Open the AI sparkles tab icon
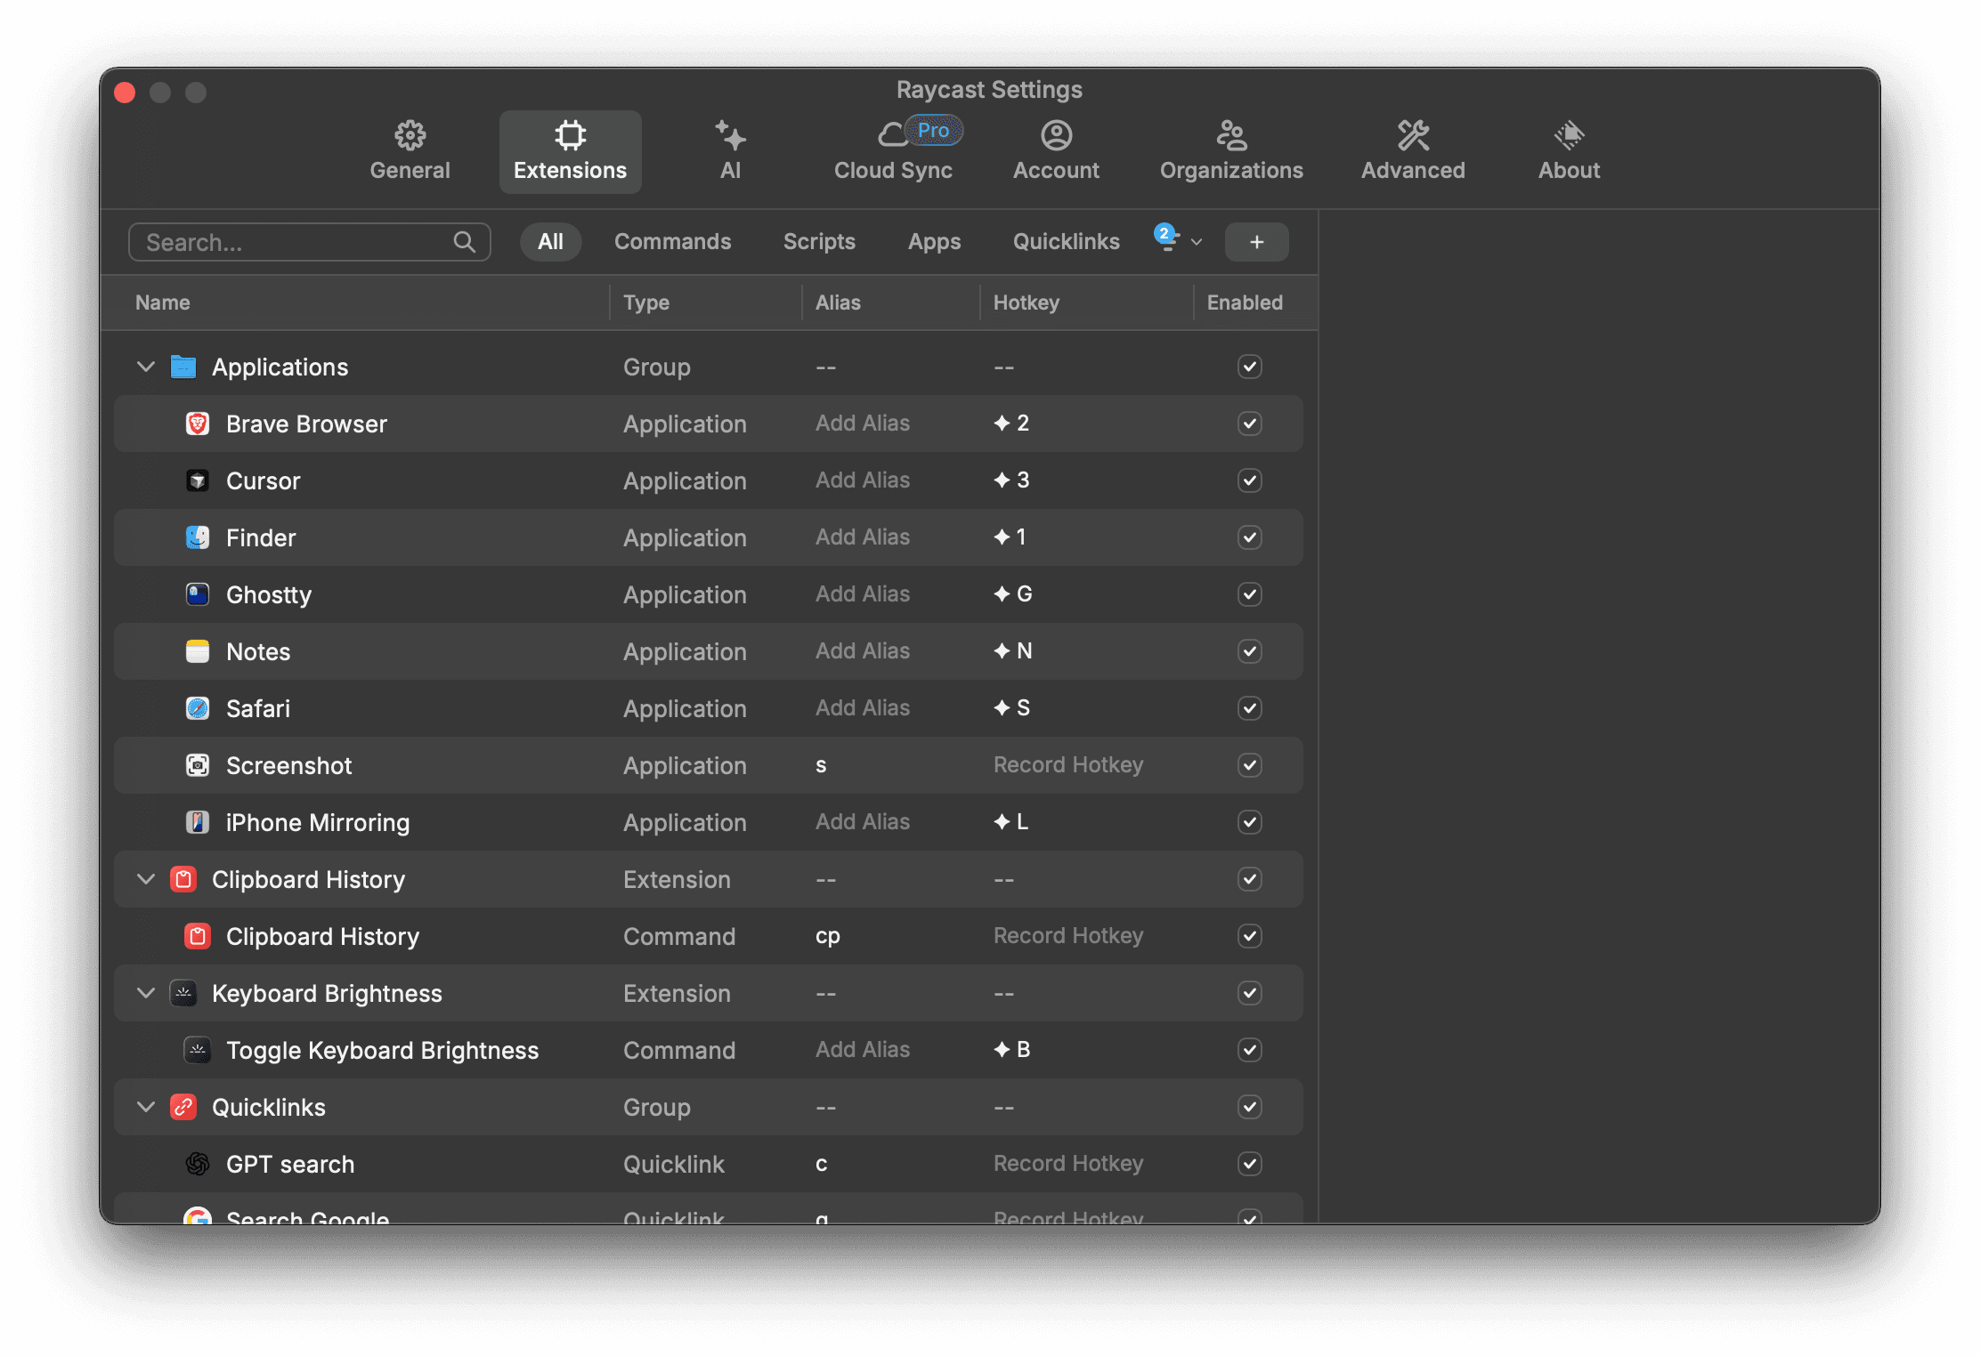This screenshot has height=1356, width=1980. coord(730,135)
